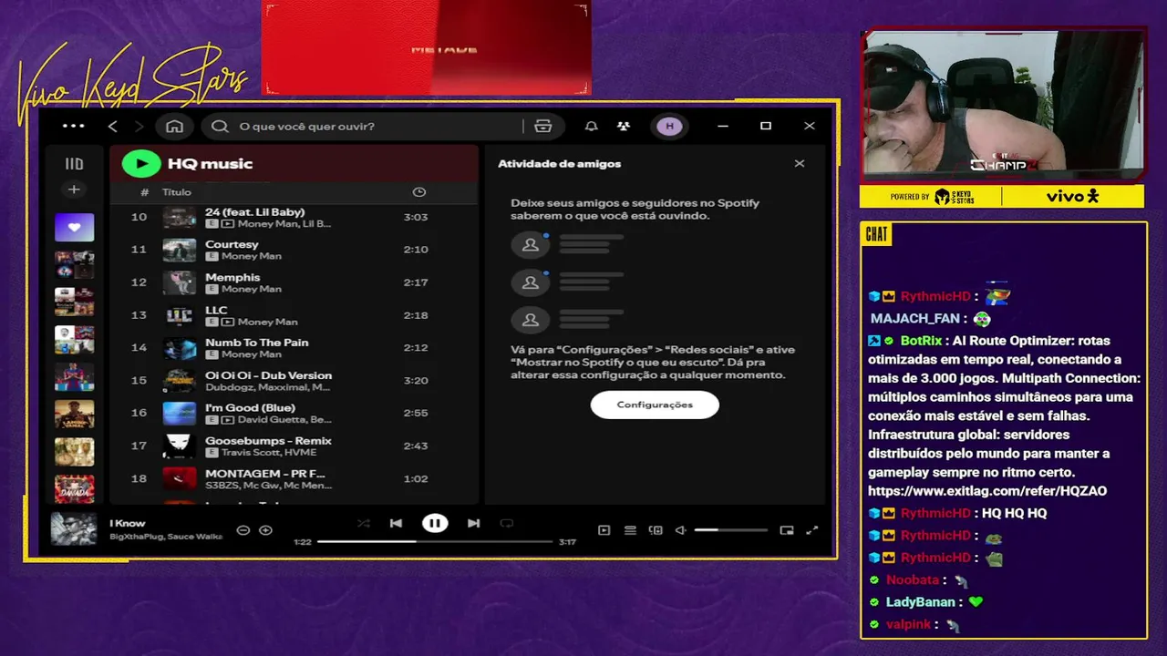Open the mini player
This screenshot has height=656, width=1167.
(x=787, y=530)
